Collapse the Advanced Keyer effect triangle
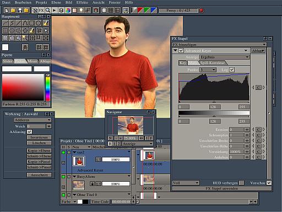Image resolution: width=282 pixels, height=212 pixels. point(175,50)
